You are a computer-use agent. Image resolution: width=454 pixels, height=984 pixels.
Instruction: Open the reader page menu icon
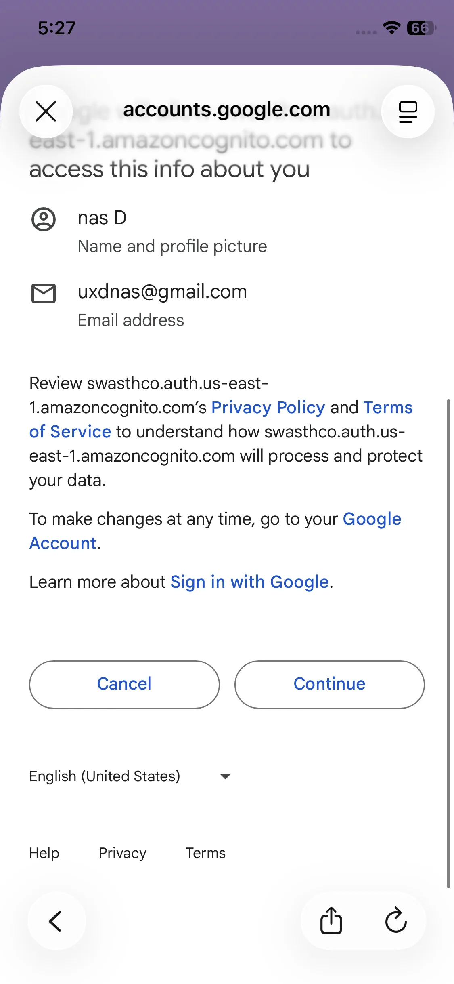408,111
